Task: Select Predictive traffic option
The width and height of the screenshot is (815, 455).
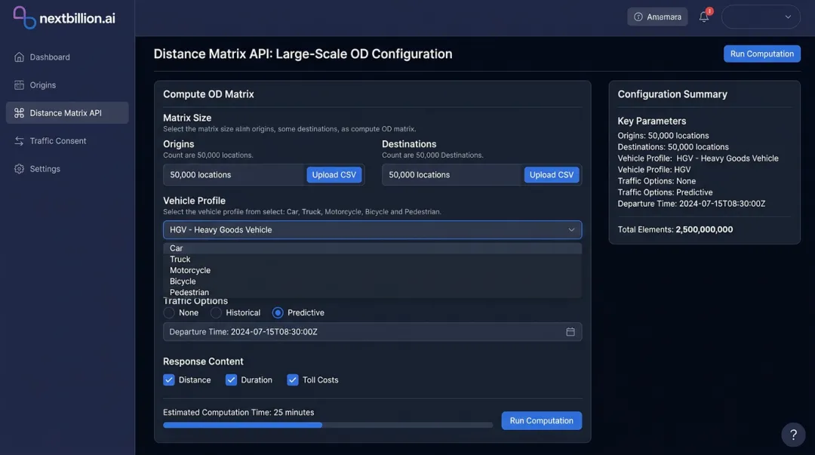Action: pyautogui.click(x=278, y=312)
